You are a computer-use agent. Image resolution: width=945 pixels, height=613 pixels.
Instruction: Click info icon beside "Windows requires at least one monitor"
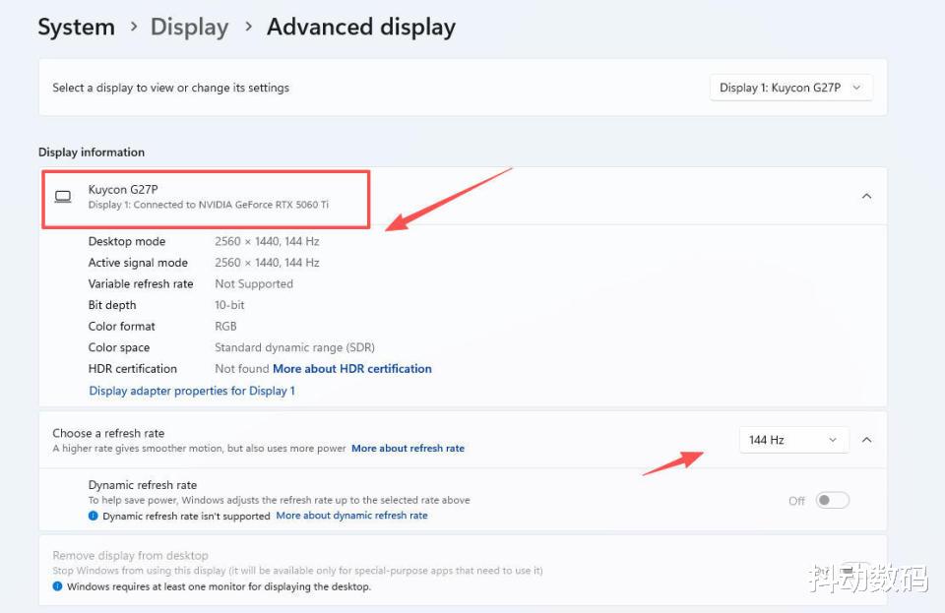point(58,586)
